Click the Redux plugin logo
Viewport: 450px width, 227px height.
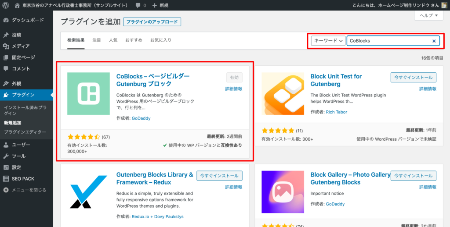coord(88,192)
